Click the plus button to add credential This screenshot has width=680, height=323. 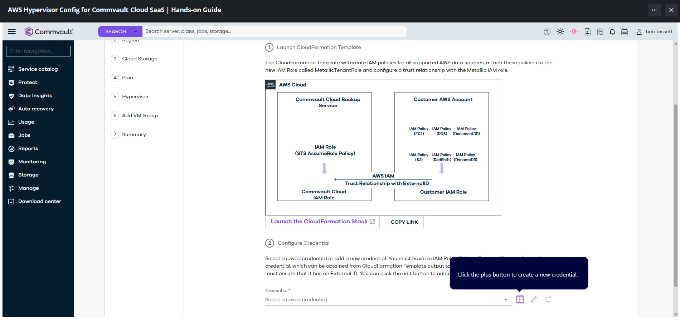coord(520,299)
